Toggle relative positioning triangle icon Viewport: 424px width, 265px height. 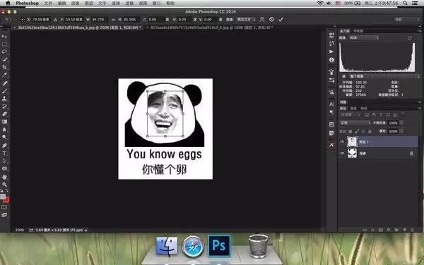[55, 20]
